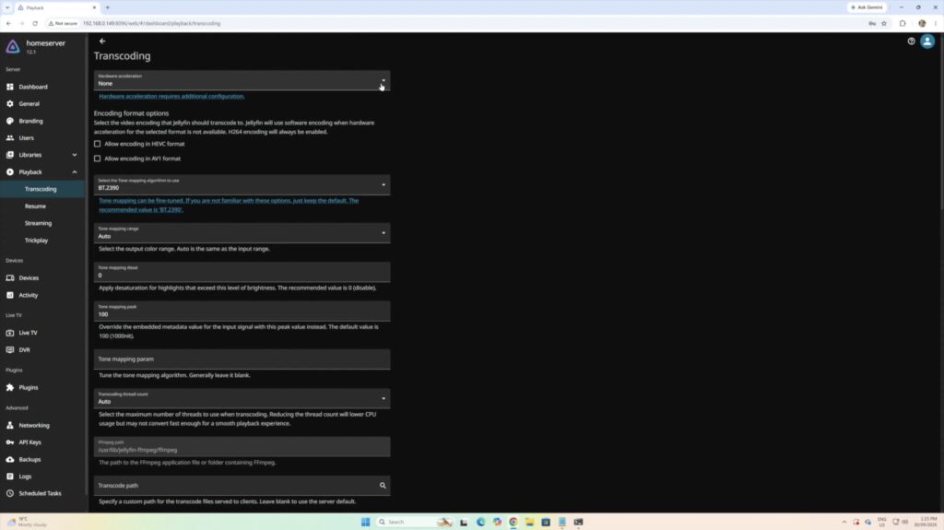The image size is (944, 530).
Task: Click the Plugins puzzle icon
Action: coord(9,388)
